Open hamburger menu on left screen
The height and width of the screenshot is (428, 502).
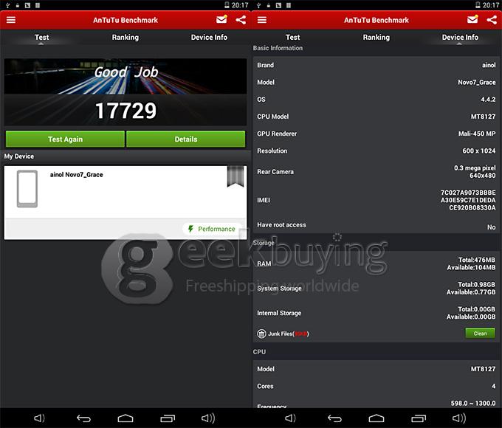point(11,20)
